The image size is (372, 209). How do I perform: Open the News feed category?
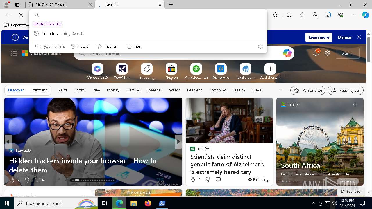(62, 90)
